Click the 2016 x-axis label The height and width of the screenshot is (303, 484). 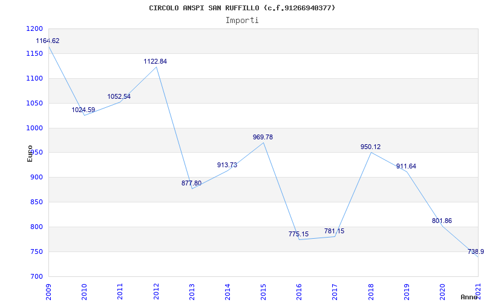pyautogui.click(x=299, y=291)
